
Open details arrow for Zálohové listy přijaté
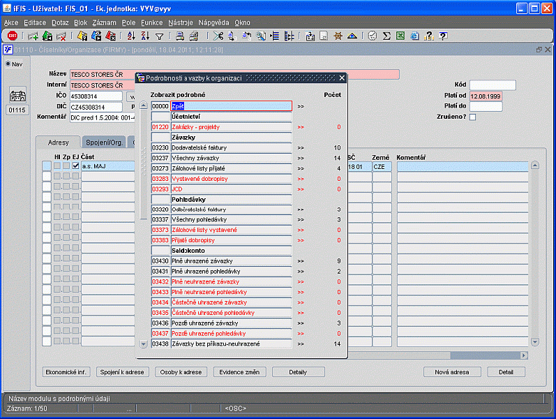coord(301,168)
